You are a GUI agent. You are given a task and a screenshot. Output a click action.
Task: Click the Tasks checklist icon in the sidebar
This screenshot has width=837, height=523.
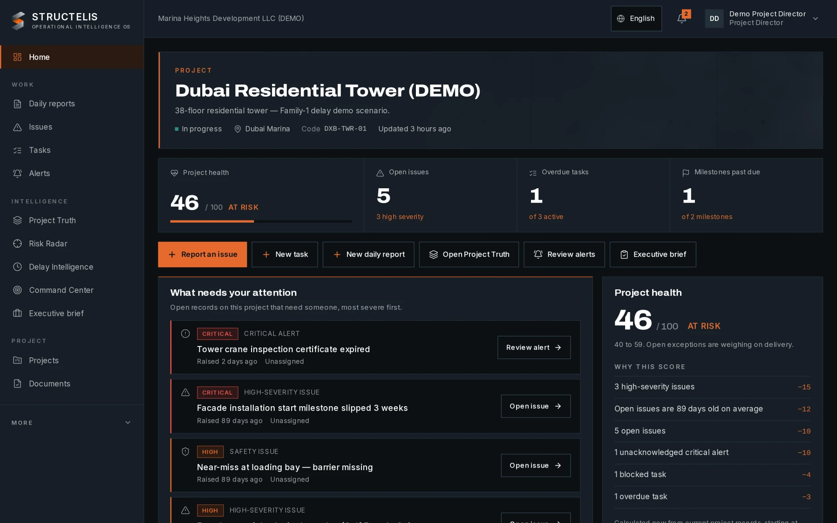(x=17, y=150)
